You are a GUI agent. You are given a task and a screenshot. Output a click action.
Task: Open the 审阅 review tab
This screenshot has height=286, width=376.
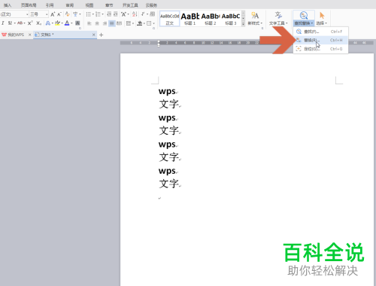point(70,5)
